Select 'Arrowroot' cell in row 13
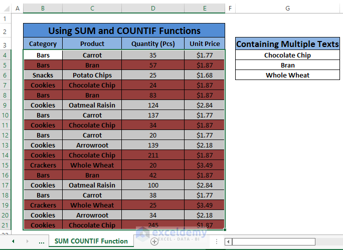 tap(92, 145)
